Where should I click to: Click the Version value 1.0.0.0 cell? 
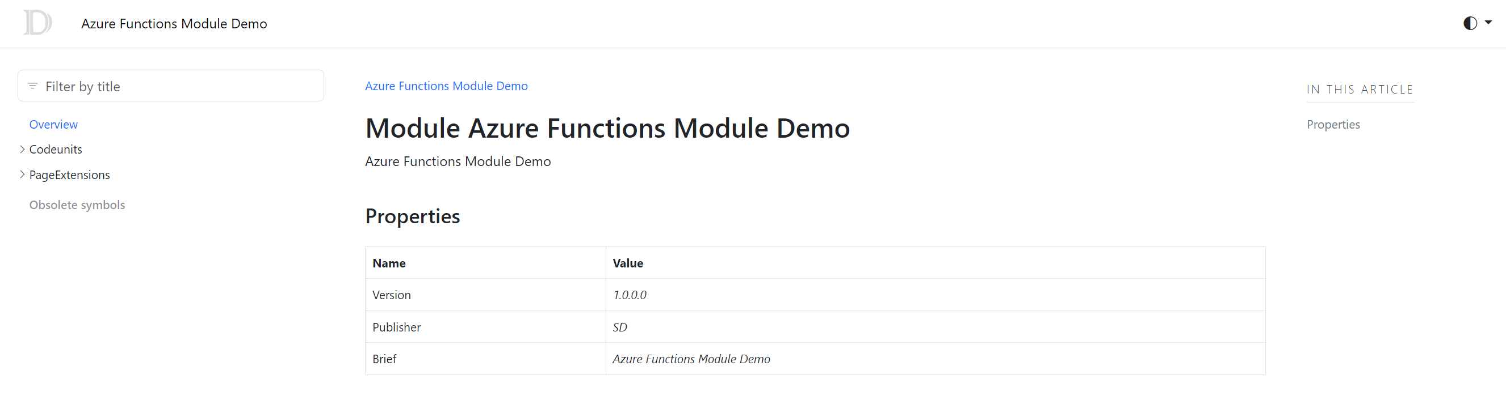pyautogui.click(x=630, y=295)
